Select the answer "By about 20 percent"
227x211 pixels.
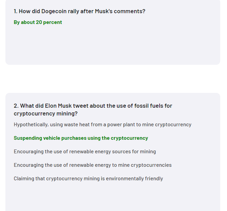click(x=38, y=22)
